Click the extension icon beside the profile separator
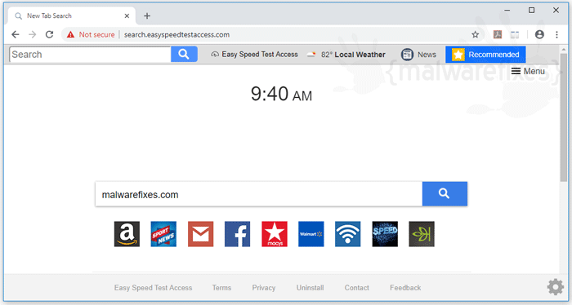The image size is (572, 305). tap(515, 34)
